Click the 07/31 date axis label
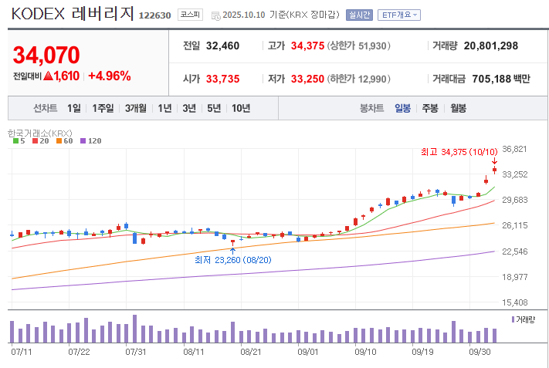This screenshot has width=549, height=368. [136, 352]
